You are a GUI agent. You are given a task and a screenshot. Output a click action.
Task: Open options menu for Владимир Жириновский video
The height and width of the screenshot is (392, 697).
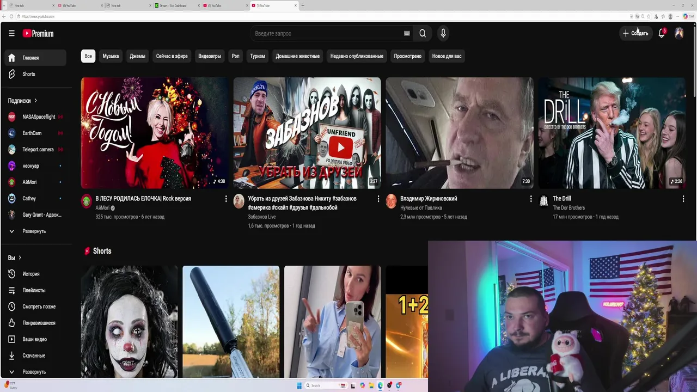tap(531, 199)
